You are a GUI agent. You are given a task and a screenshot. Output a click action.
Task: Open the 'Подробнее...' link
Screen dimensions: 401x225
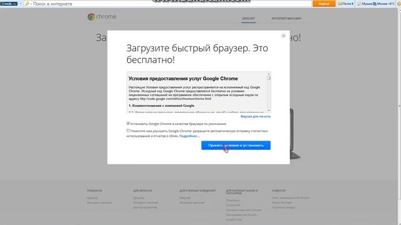point(189,136)
